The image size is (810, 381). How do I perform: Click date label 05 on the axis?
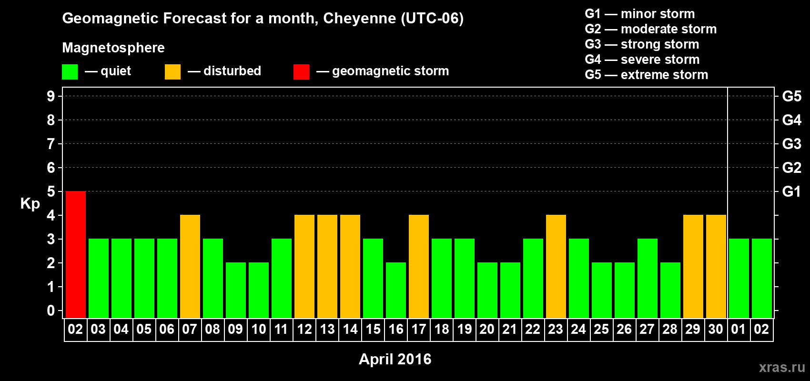click(144, 330)
